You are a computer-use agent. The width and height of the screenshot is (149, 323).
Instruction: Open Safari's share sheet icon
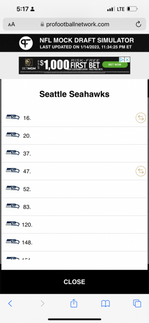(x=74, y=303)
